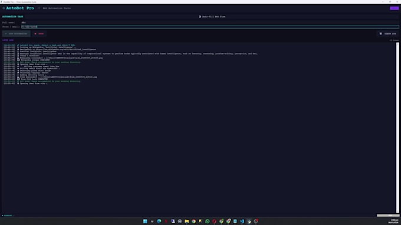The height and width of the screenshot is (225, 401).
Task: Click the log line 'Wikipedia scrape COMPLETE'
Action: pos(27,60)
